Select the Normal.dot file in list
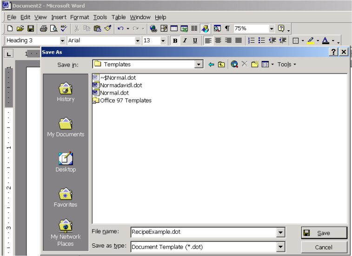 coord(114,93)
